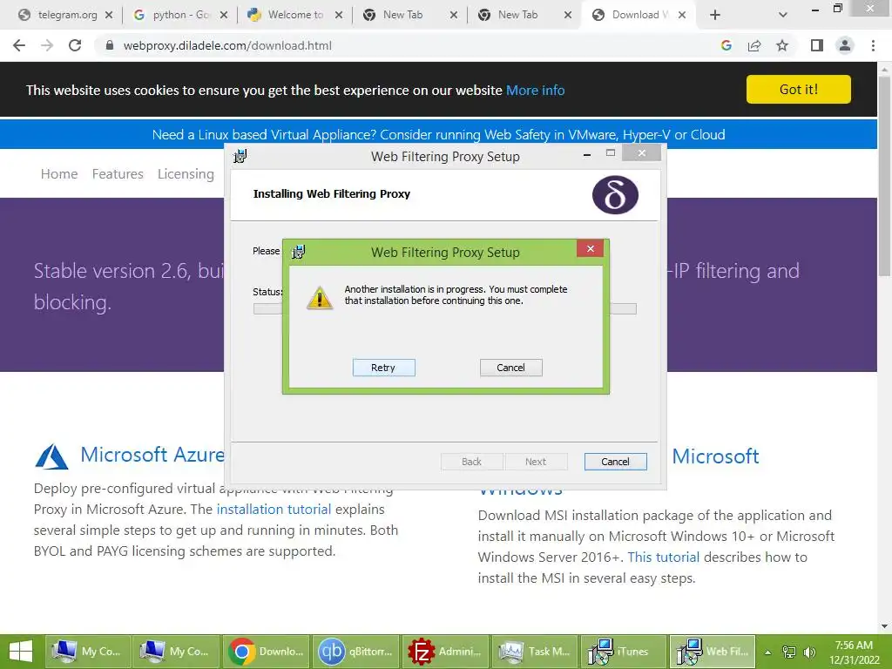
Task: Open the Chrome profile icon
Action: coord(845,45)
